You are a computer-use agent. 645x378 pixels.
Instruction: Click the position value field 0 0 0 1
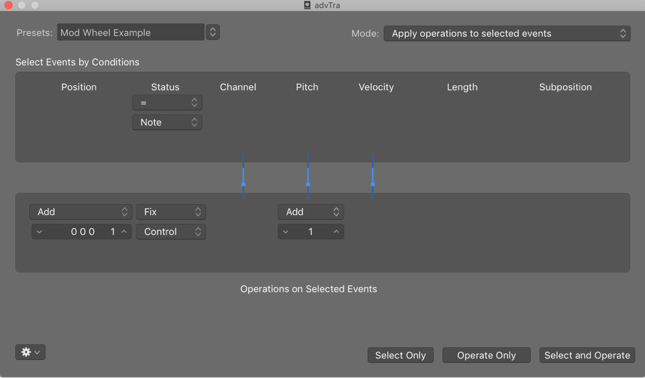pos(82,232)
